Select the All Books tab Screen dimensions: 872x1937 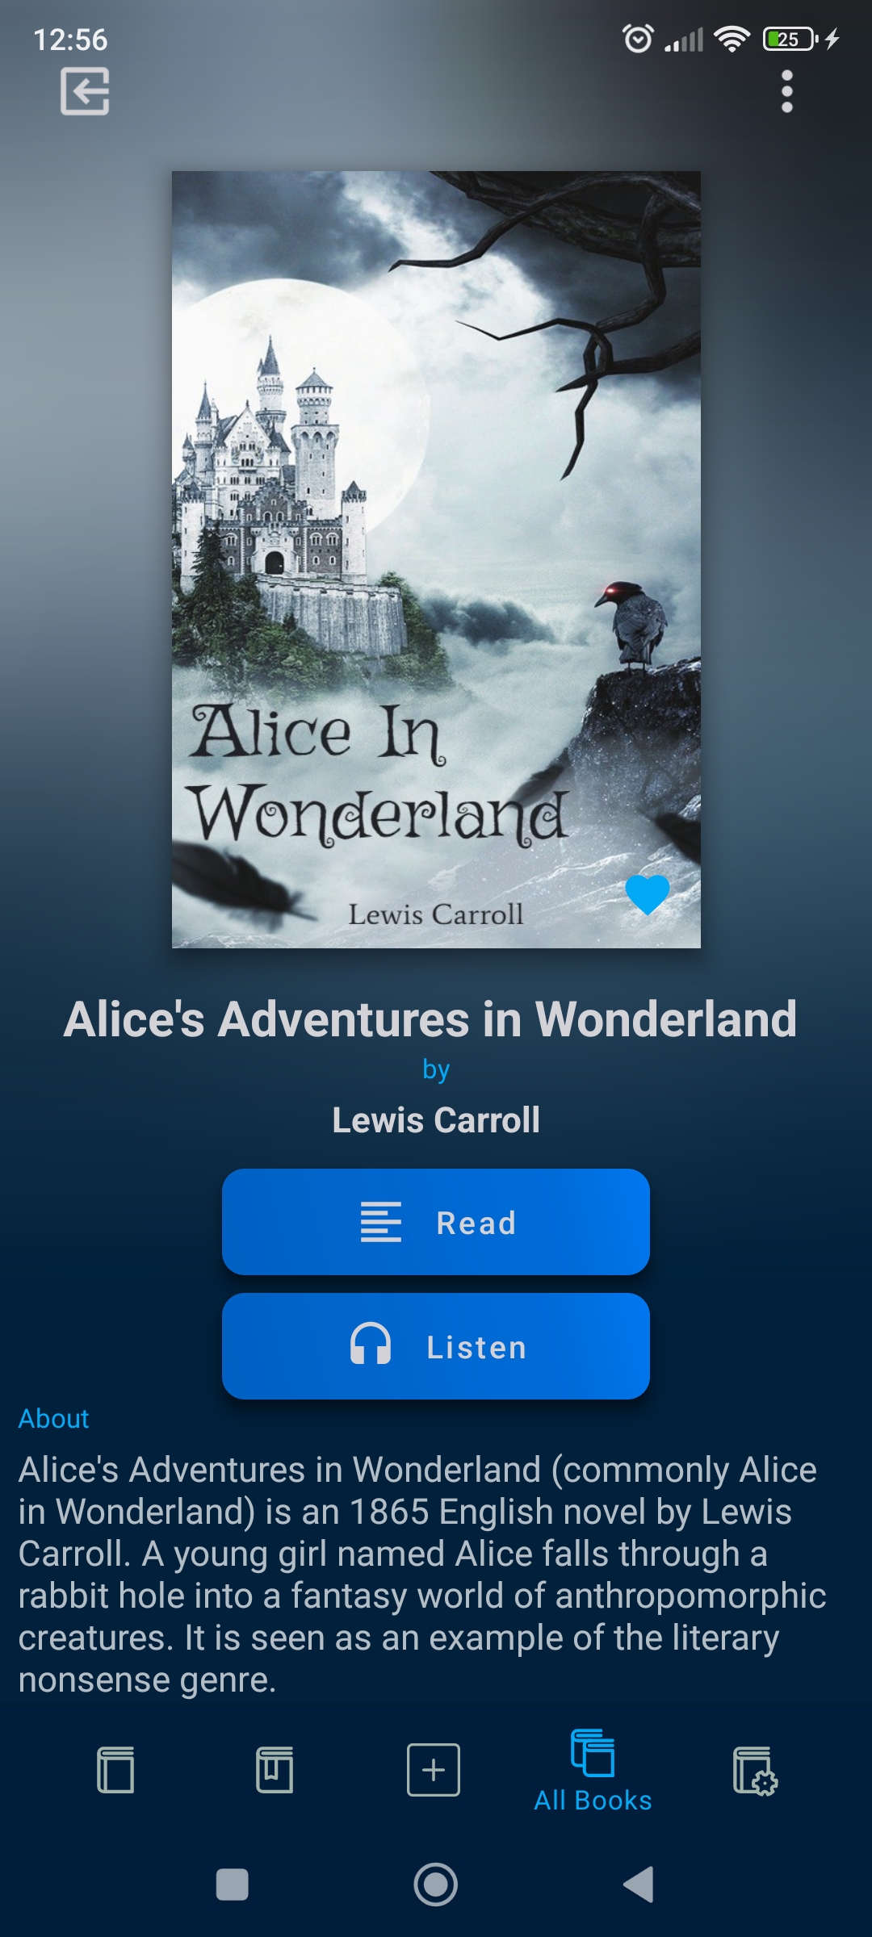coord(593,1772)
